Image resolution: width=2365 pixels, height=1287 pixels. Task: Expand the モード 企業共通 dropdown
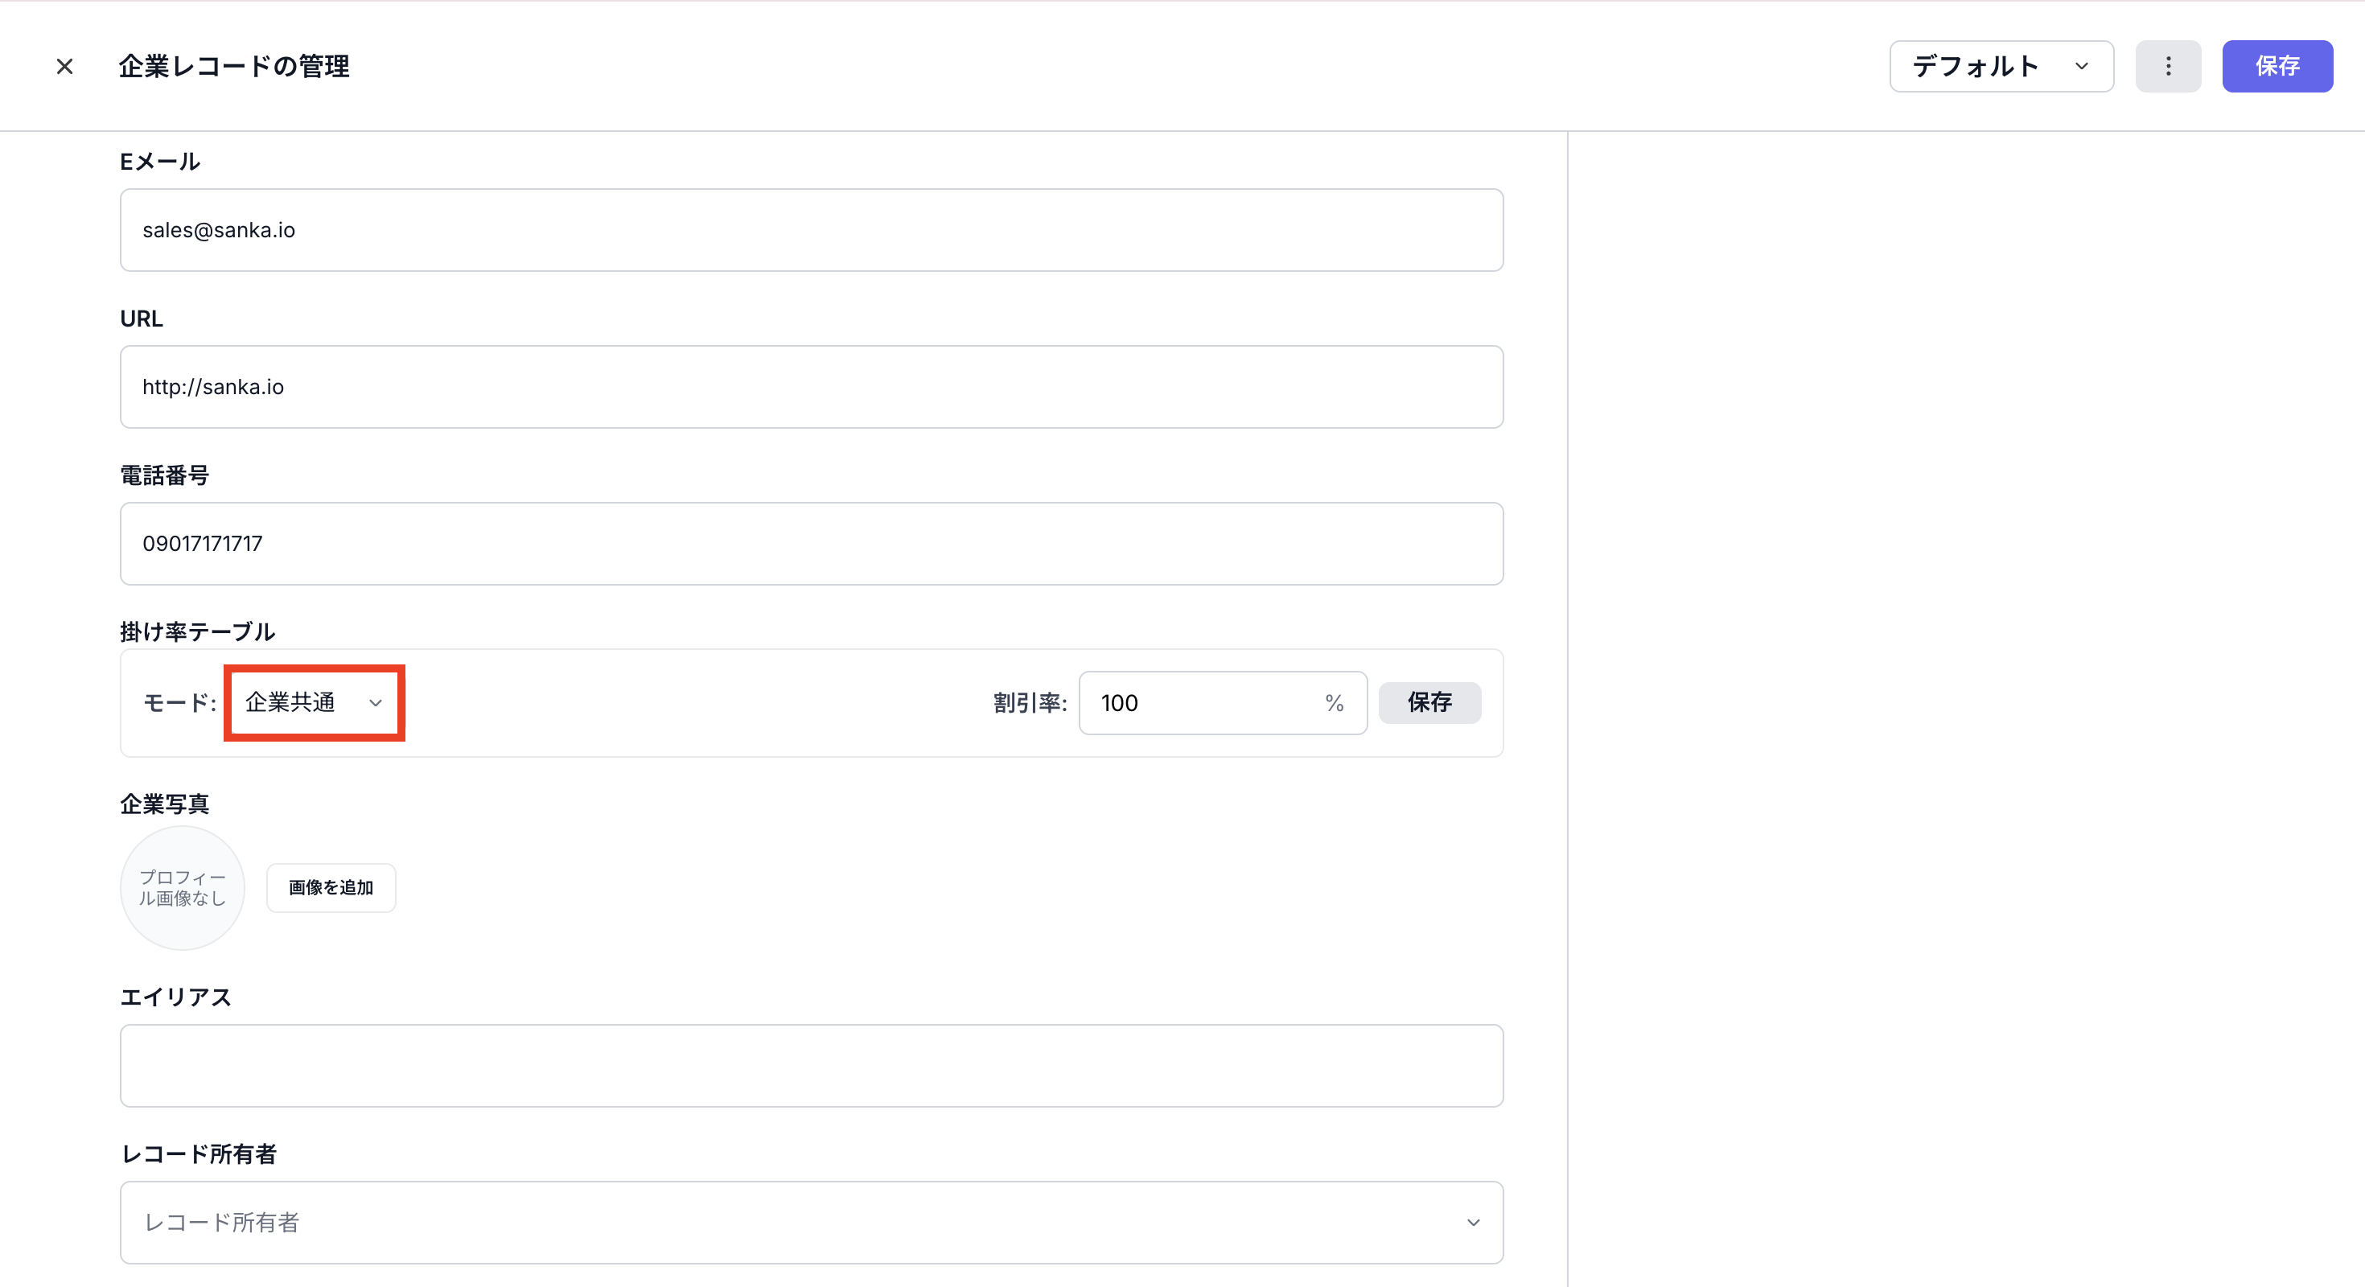(x=313, y=702)
